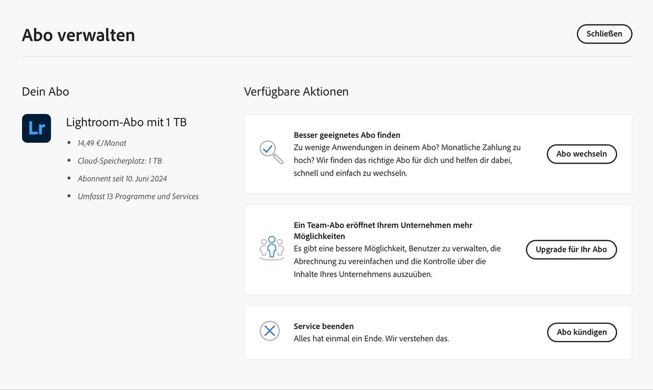653x390 pixels.
Task: Click the Abonnent seit 10. Juni 2024 line
Action: click(x=122, y=179)
